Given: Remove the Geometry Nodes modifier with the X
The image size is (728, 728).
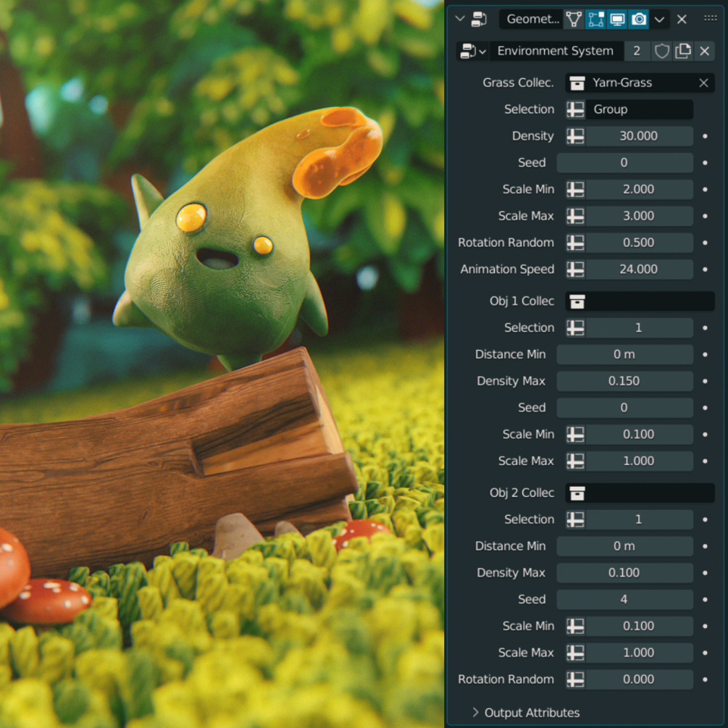Looking at the screenshot, I should click(681, 19).
